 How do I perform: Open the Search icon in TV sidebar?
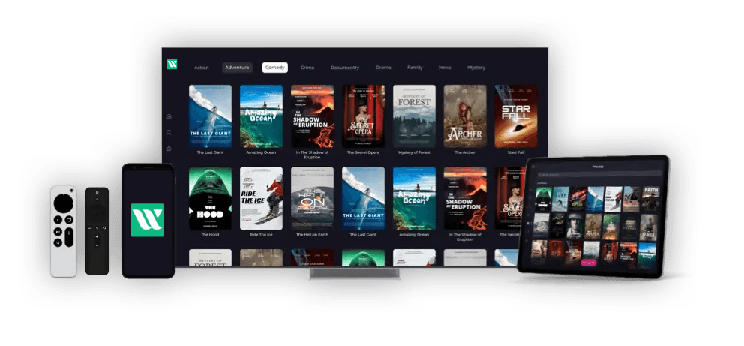tap(169, 132)
